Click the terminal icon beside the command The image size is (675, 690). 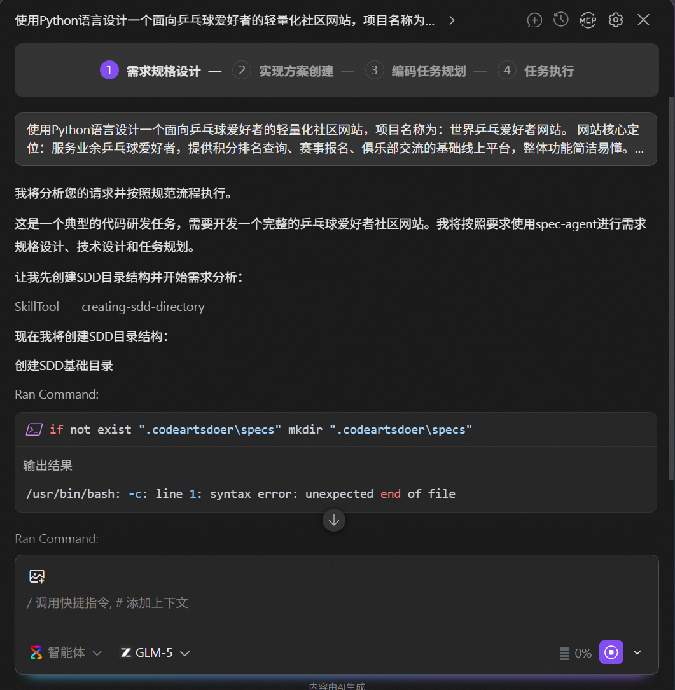[x=34, y=429]
